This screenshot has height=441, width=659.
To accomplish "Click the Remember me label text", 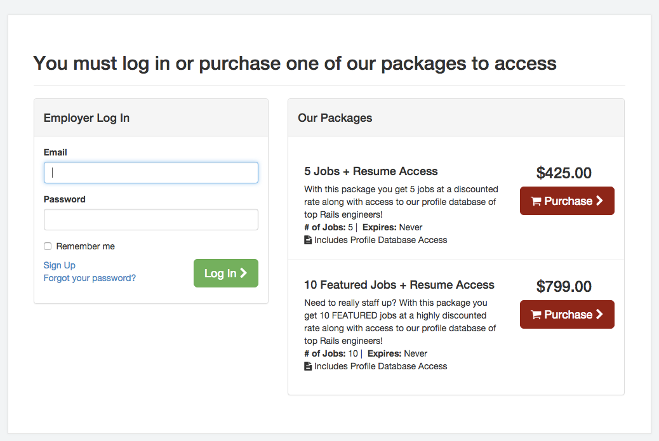I will [85, 246].
